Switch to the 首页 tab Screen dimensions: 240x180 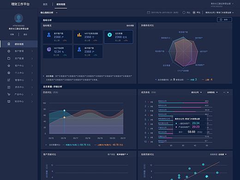[x=45, y=4]
